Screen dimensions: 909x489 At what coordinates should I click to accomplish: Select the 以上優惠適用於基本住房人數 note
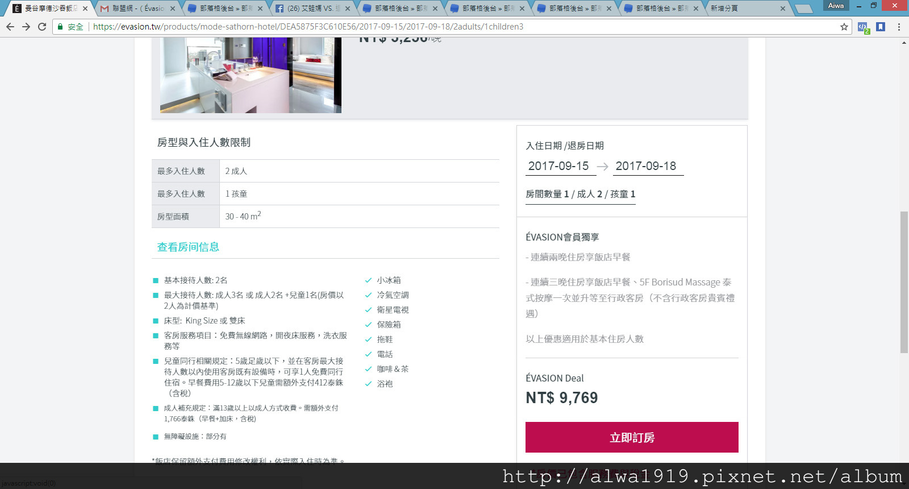585,339
